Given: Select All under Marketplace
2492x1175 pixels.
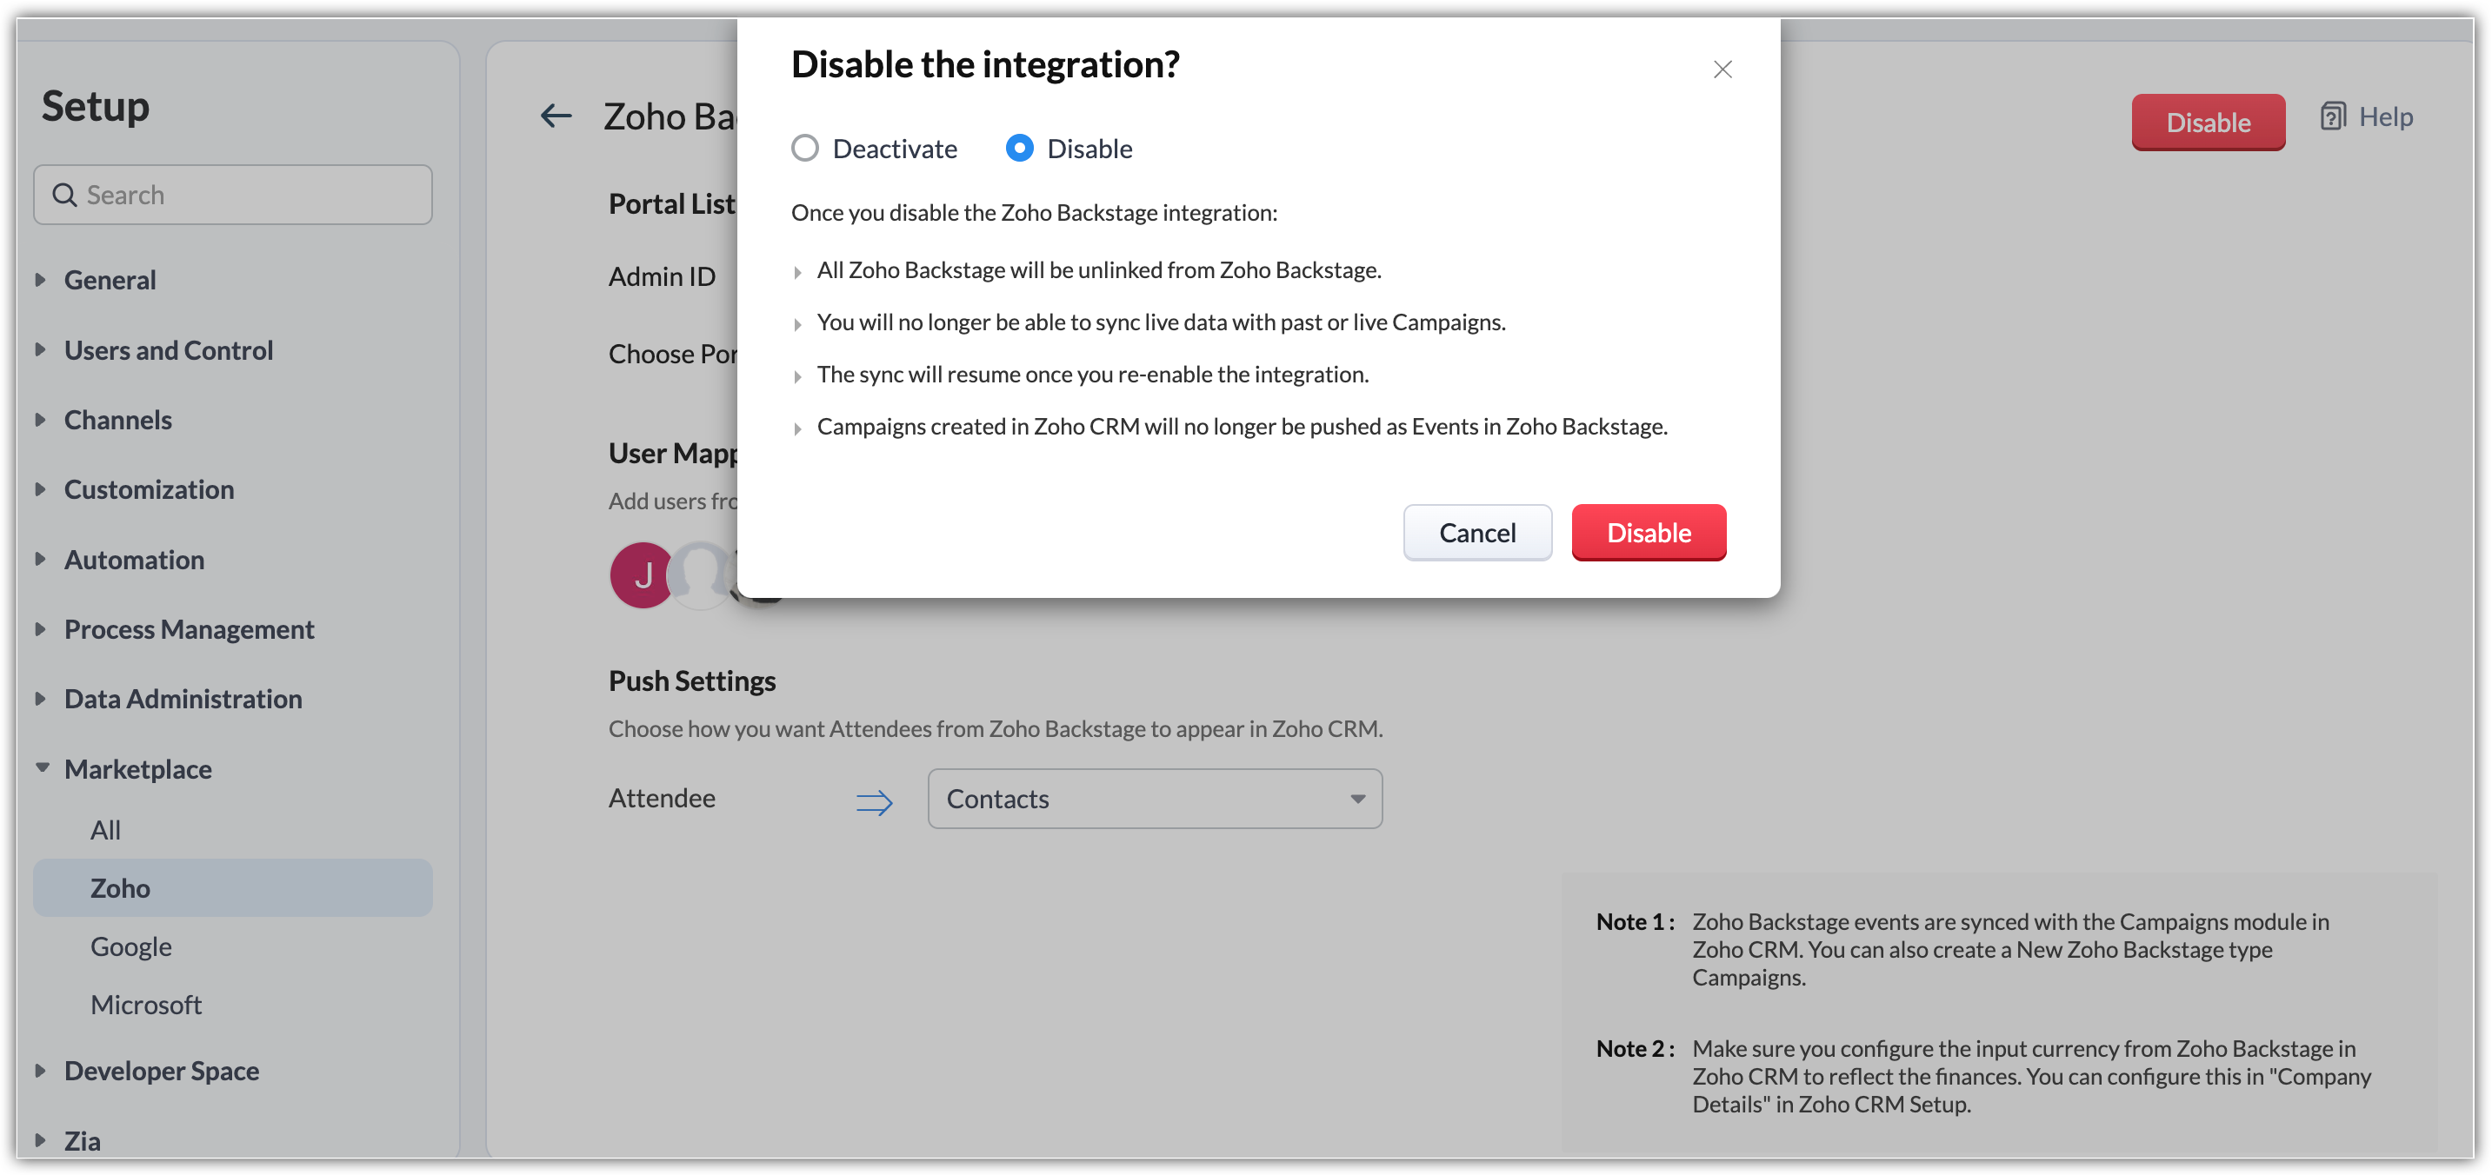Looking at the screenshot, I should (105, 830).
